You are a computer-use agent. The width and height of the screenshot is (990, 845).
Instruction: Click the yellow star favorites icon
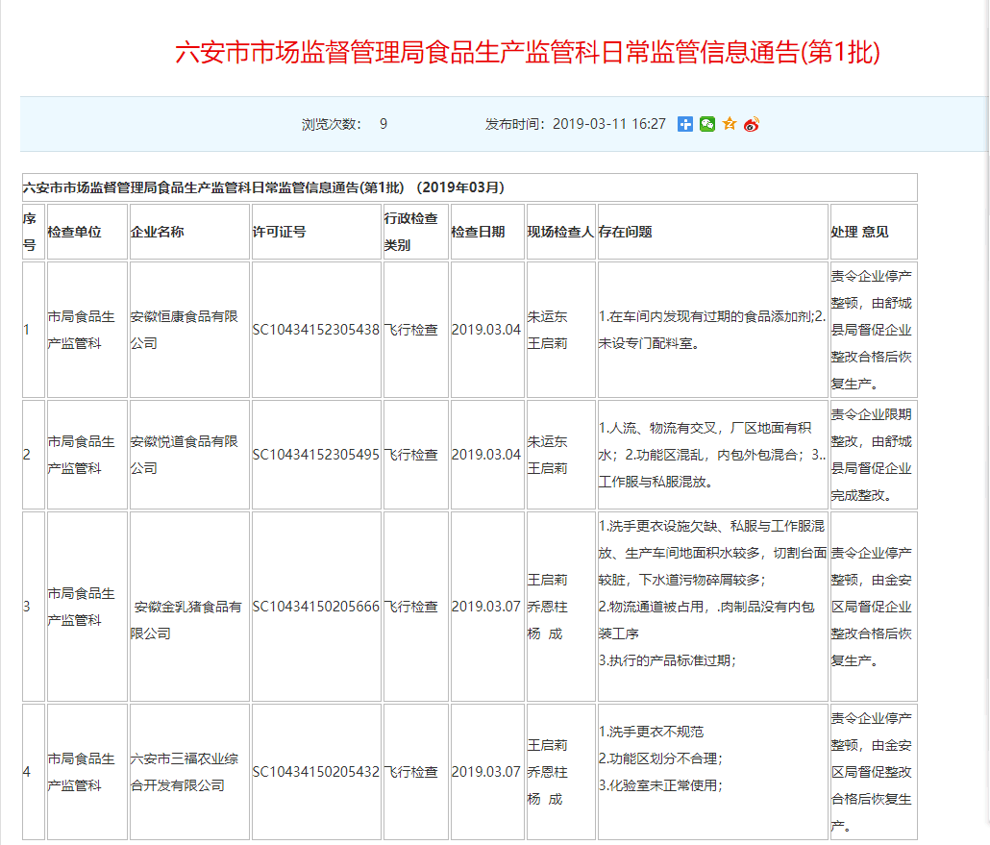pyautogui.click(x=730, y=124)
